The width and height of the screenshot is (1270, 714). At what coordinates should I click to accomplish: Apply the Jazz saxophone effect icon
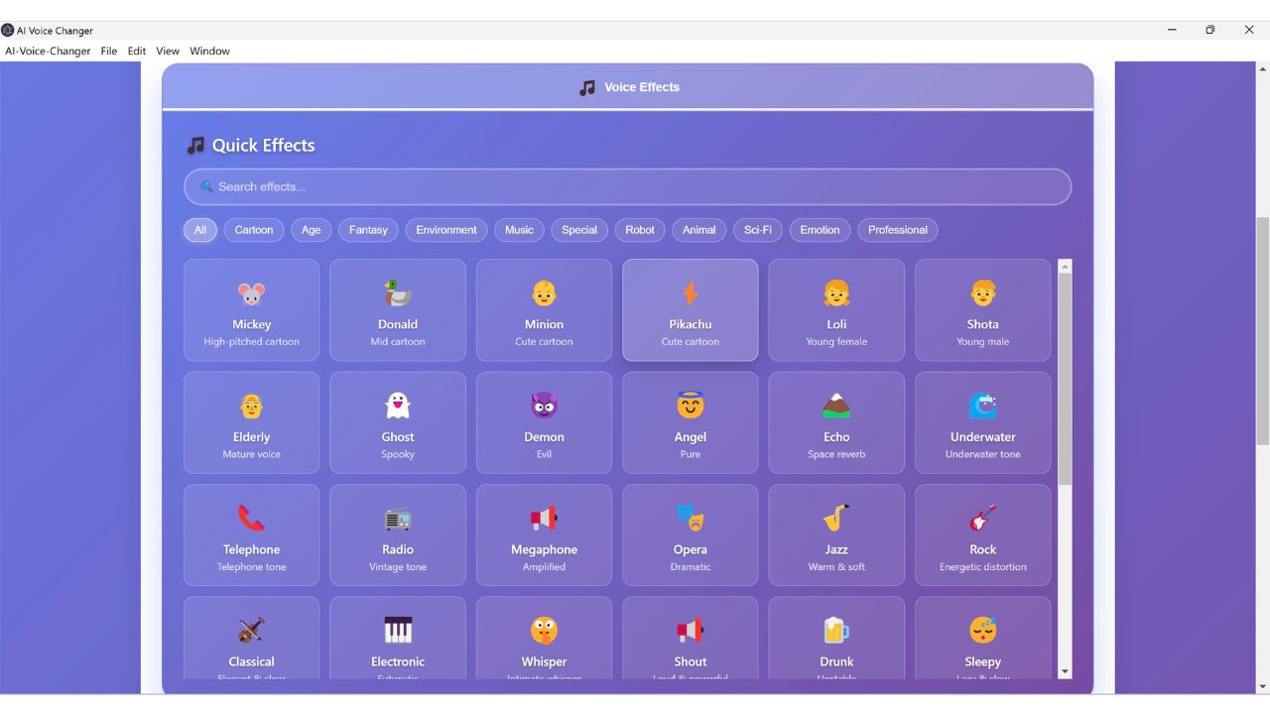(836, 518)
